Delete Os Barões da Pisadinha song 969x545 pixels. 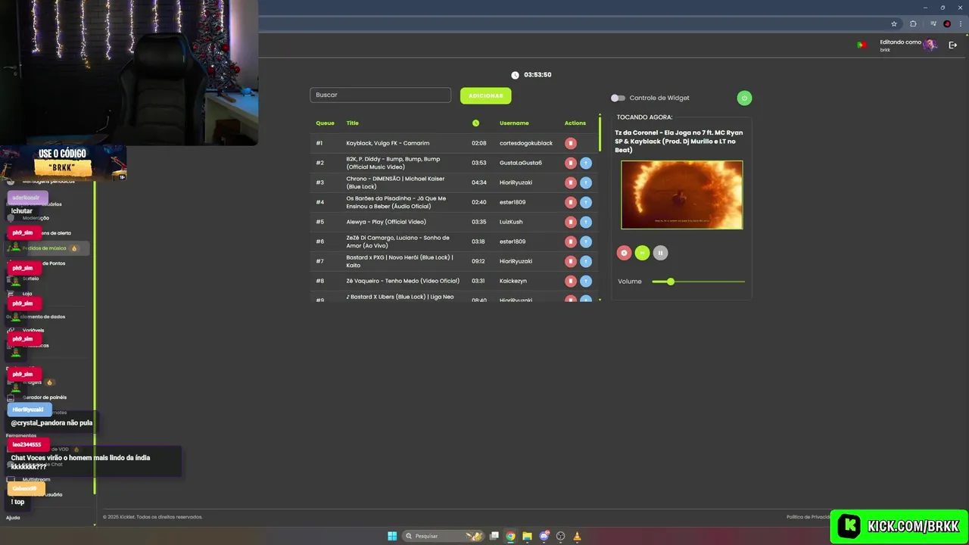(571, 202)
